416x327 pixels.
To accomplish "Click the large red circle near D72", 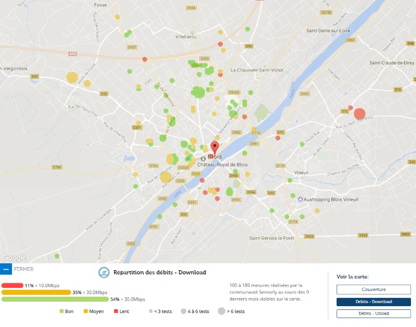I will click(x=359, y=114).
